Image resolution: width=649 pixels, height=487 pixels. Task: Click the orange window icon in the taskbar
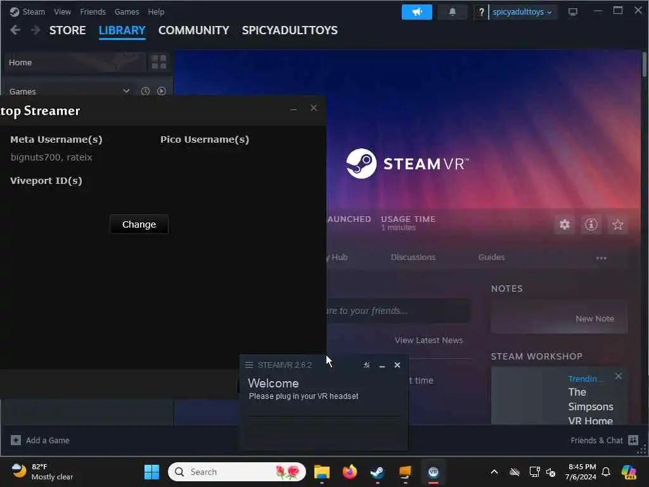pos(405,472)
